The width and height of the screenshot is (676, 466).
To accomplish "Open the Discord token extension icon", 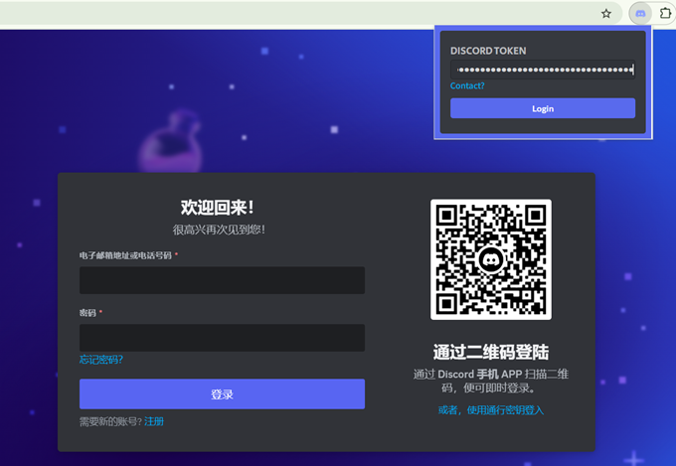I will point(640,13).
